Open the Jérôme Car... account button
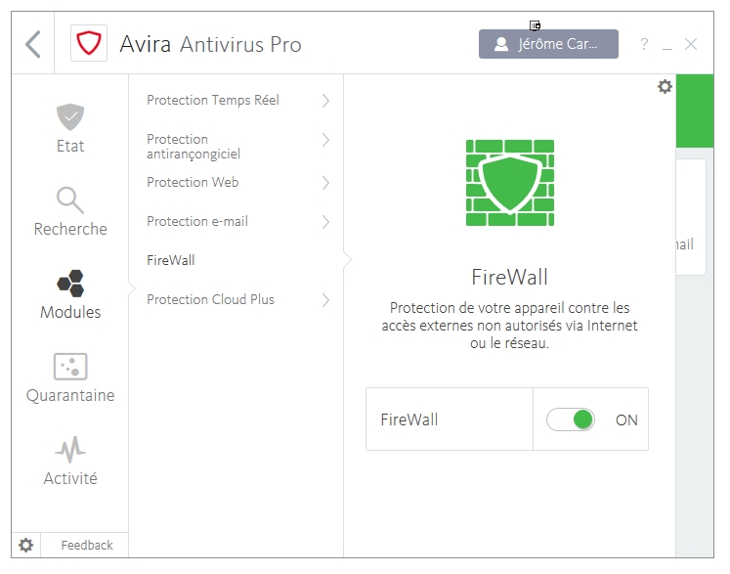Image resolution: width=730 pixels, height=574 pixels. click(x=548, y=44)
